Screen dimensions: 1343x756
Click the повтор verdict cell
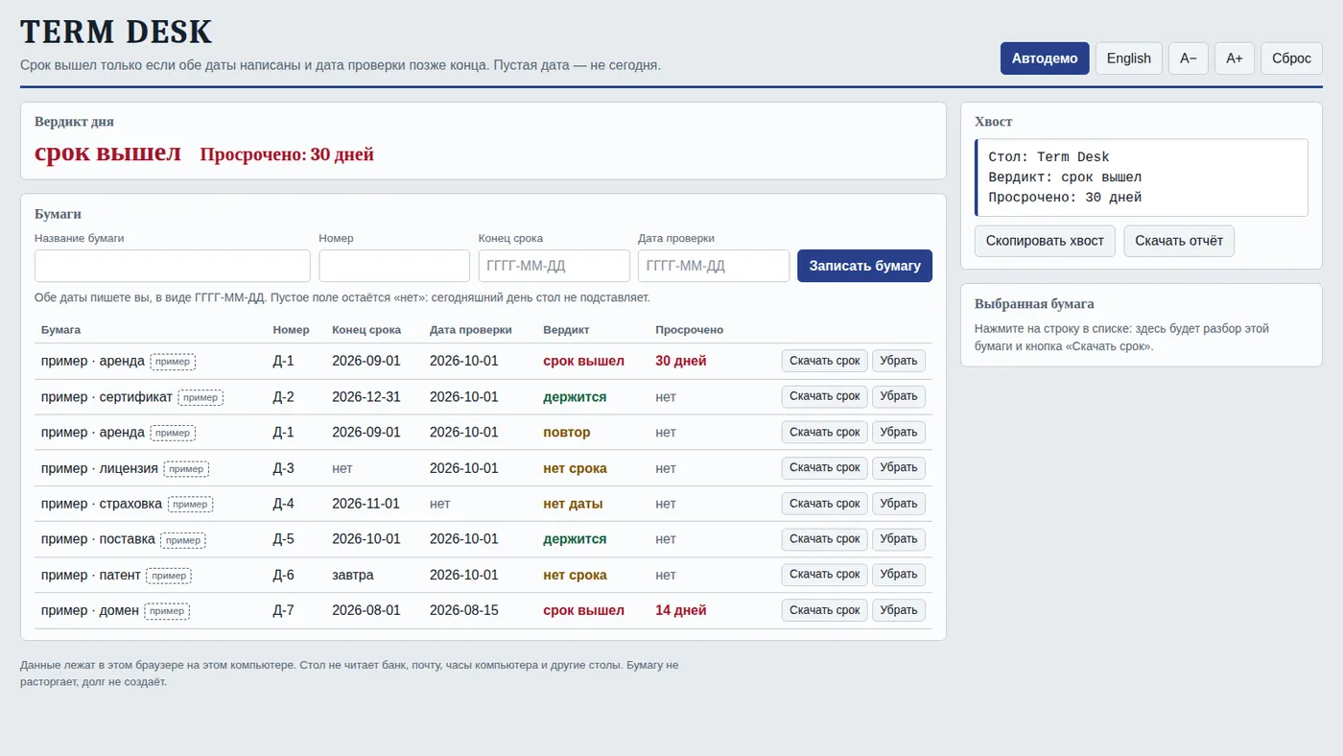pyautogui.click(x=567, y=433)
